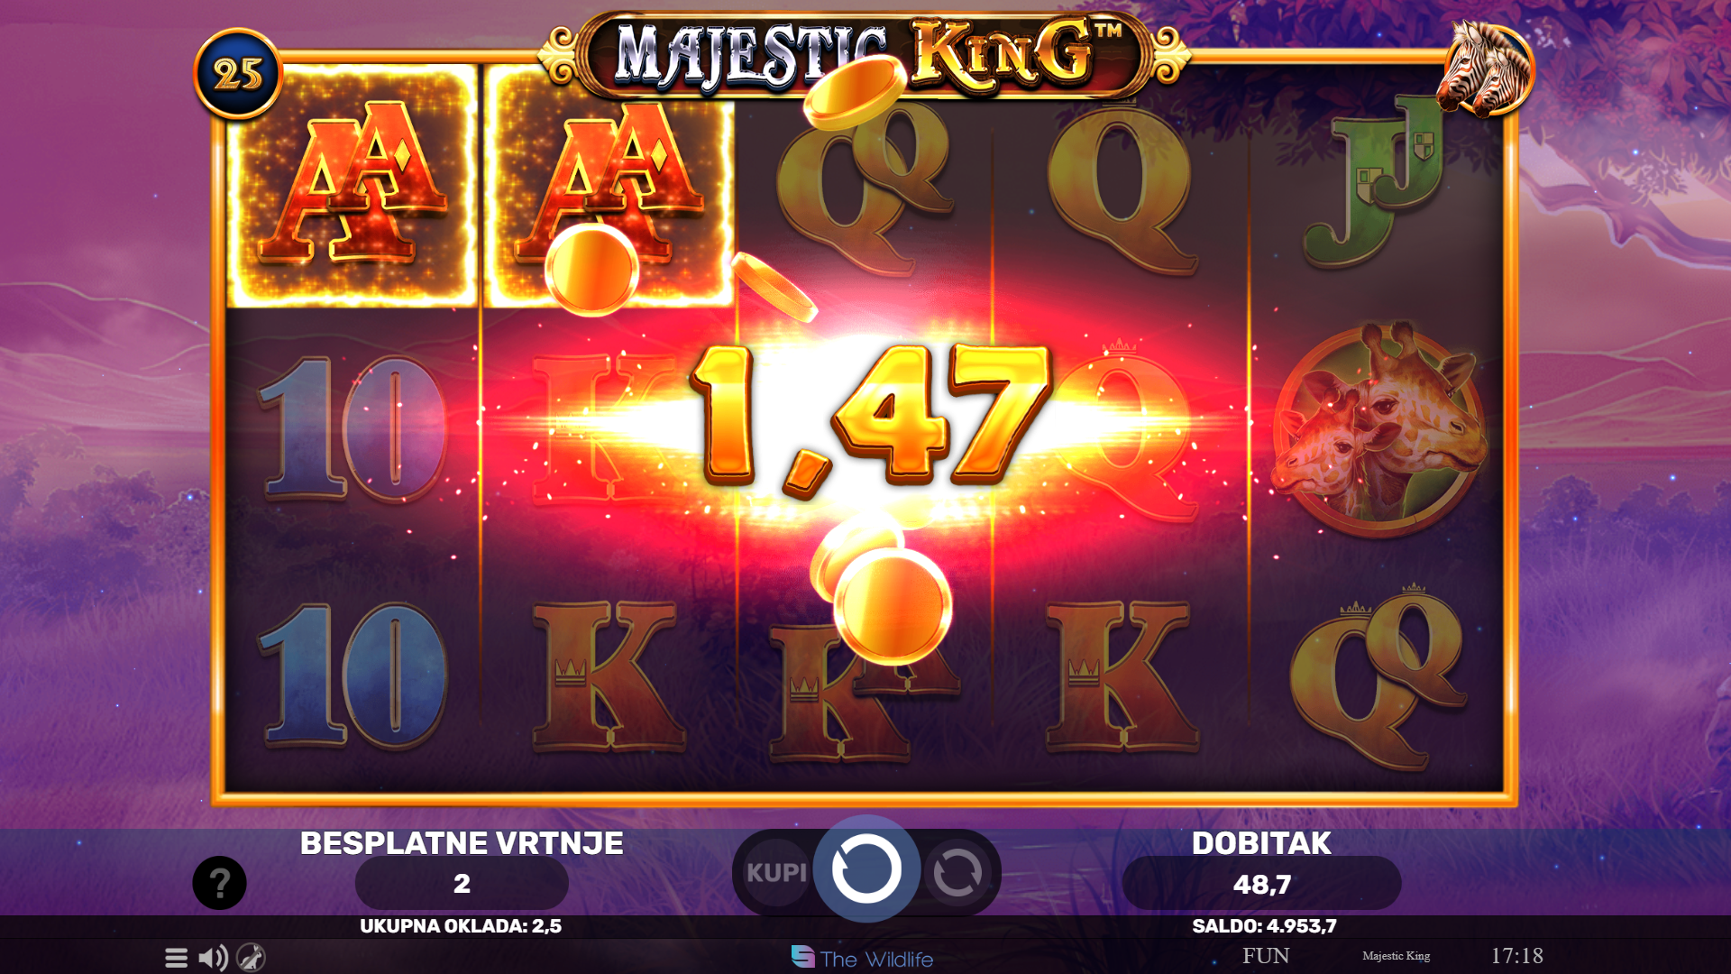Open the hamburger menu icon
Screen dimensions: 1731x974
pyautogui.click(x=176, y=958)
